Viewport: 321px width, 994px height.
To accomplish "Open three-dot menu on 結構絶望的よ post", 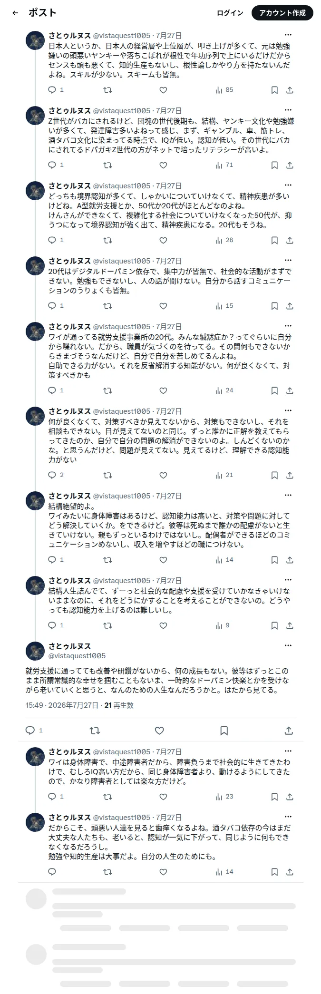I will click(x=288, y=495).
